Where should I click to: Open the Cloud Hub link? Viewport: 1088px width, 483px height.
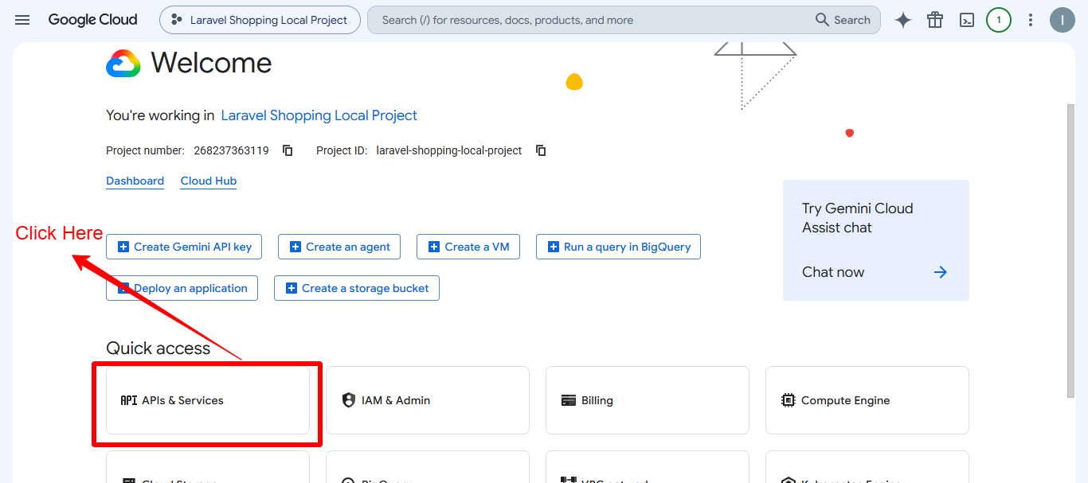[209, 181]
